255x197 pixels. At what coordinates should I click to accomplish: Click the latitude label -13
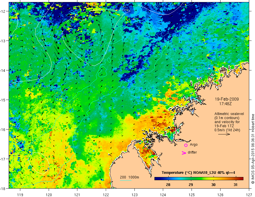[3, 41]
